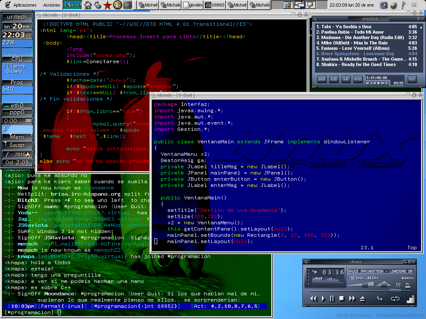Click the mini stop button in playlist window
Image resolution: width=426 pixels, height=319 pixels.
pos(379,83)
